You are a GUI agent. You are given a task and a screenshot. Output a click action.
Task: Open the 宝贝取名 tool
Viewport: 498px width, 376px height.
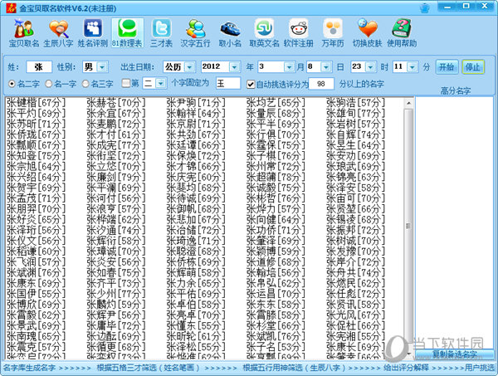pos(24,33)
